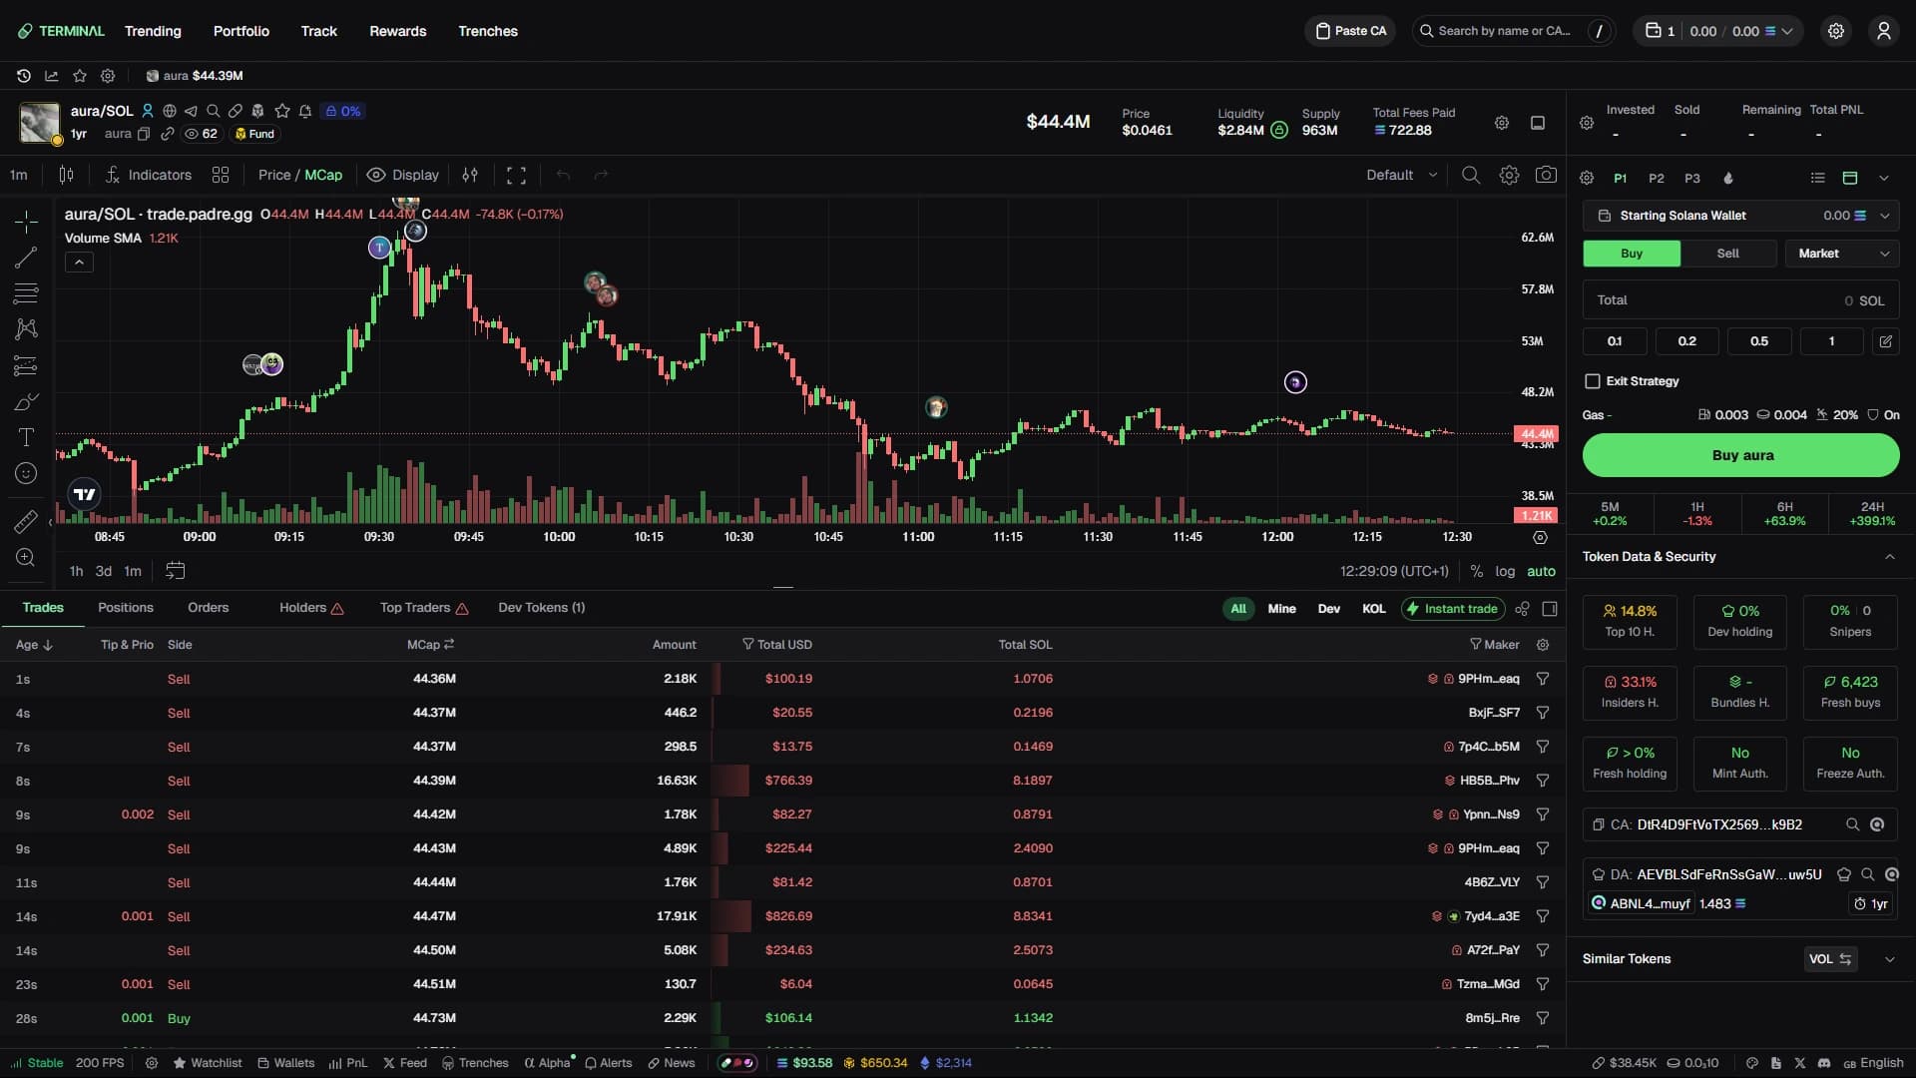Copy the aura token name

click(144, 134)
